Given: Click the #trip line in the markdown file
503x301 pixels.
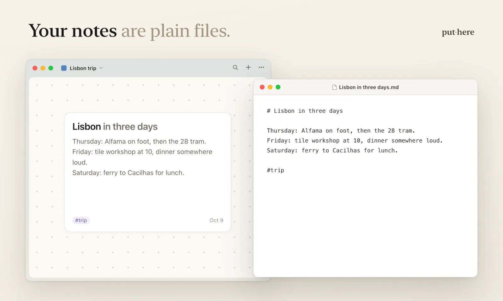Looking at the screenshot, I should click(x=275, y=170).
